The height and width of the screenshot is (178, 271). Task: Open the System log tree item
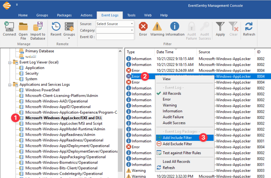click(x=31, y=79)
